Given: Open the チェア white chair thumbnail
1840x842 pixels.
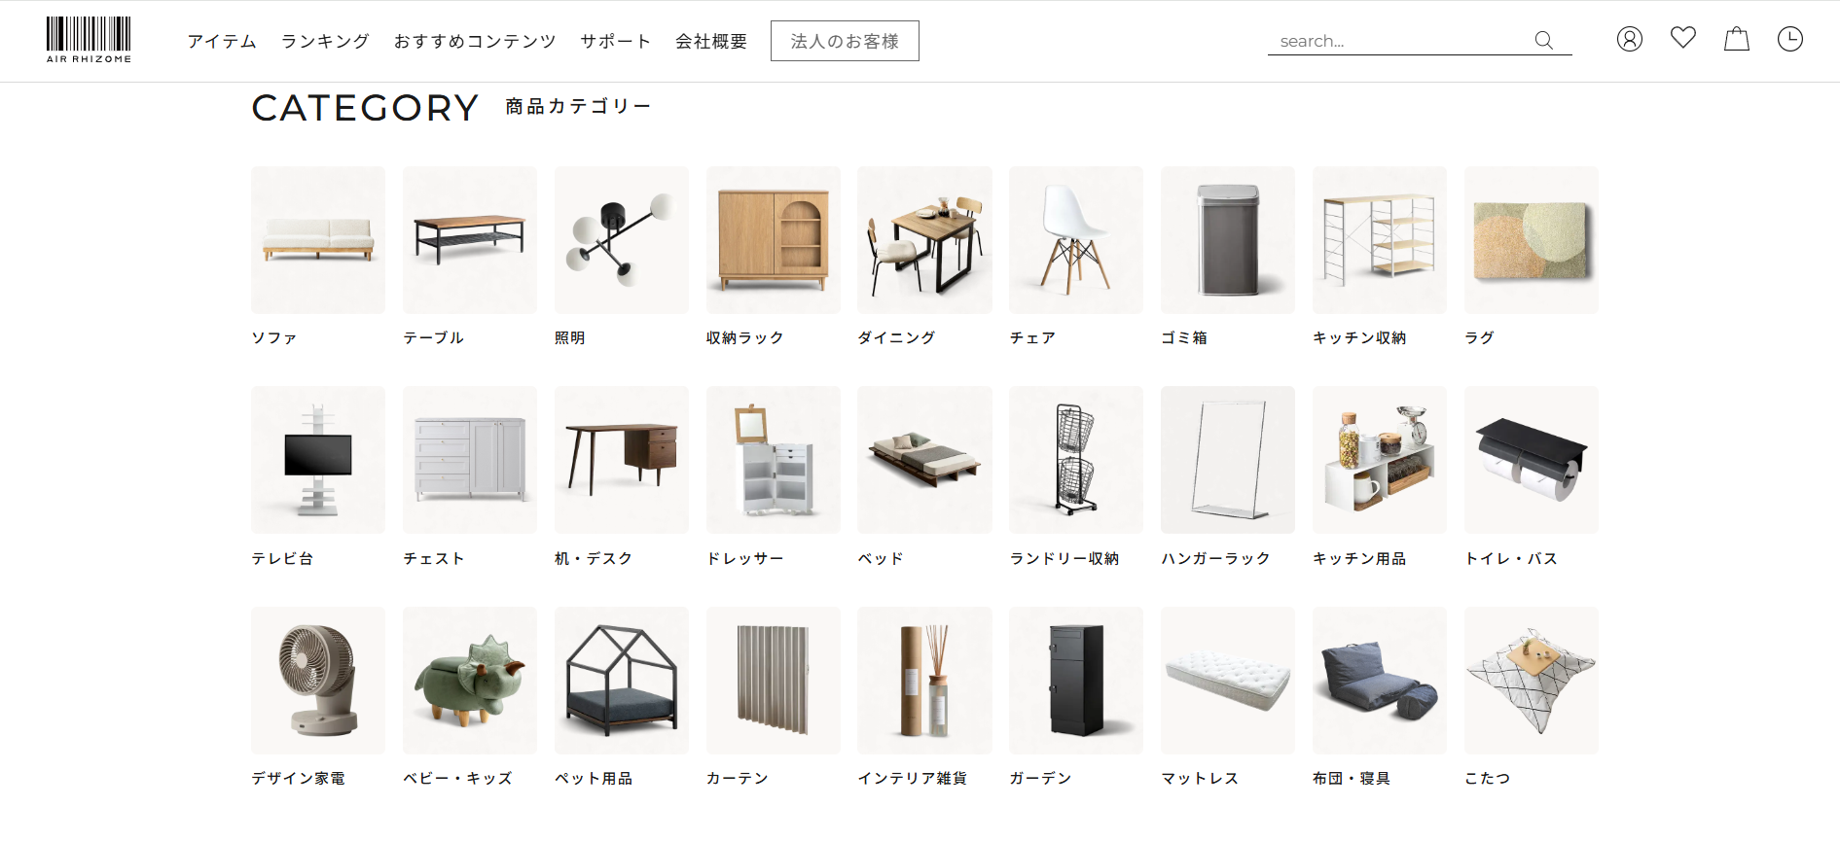Looking at the screenshot, I should coord(1076,240).
